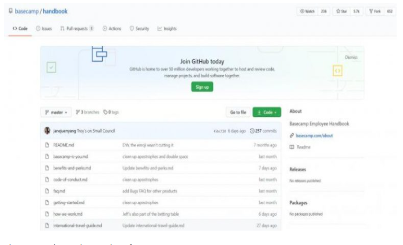Open commit message Troy's on Small Council
The width and height of the screenshot is (403, 245).
coord(96,131)
